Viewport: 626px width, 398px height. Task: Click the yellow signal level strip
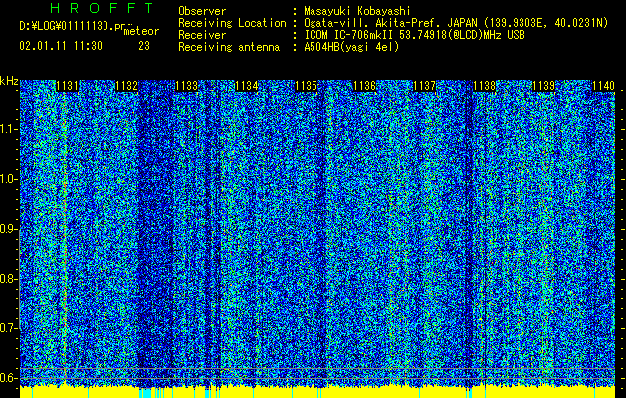(317, 392)
